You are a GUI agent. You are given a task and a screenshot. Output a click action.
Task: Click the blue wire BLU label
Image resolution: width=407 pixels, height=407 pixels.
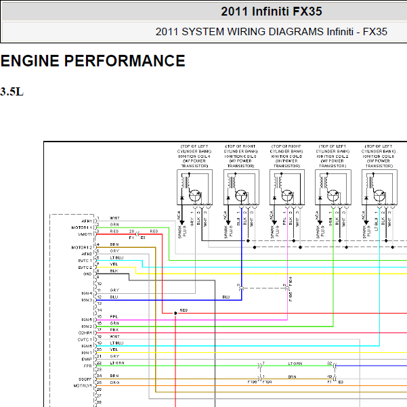pyautogui.click(x=226, y=297)
